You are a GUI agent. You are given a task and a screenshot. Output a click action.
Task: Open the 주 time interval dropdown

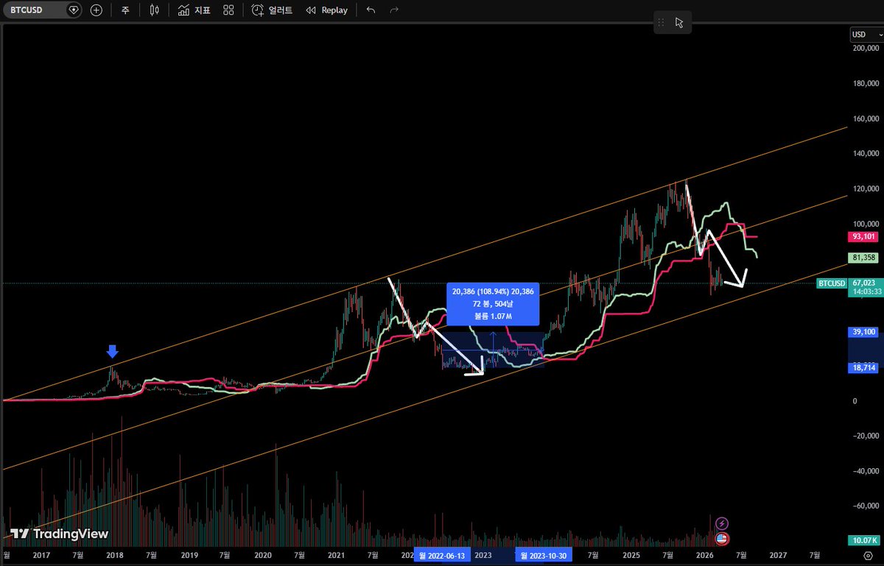(x=125, y=10)
